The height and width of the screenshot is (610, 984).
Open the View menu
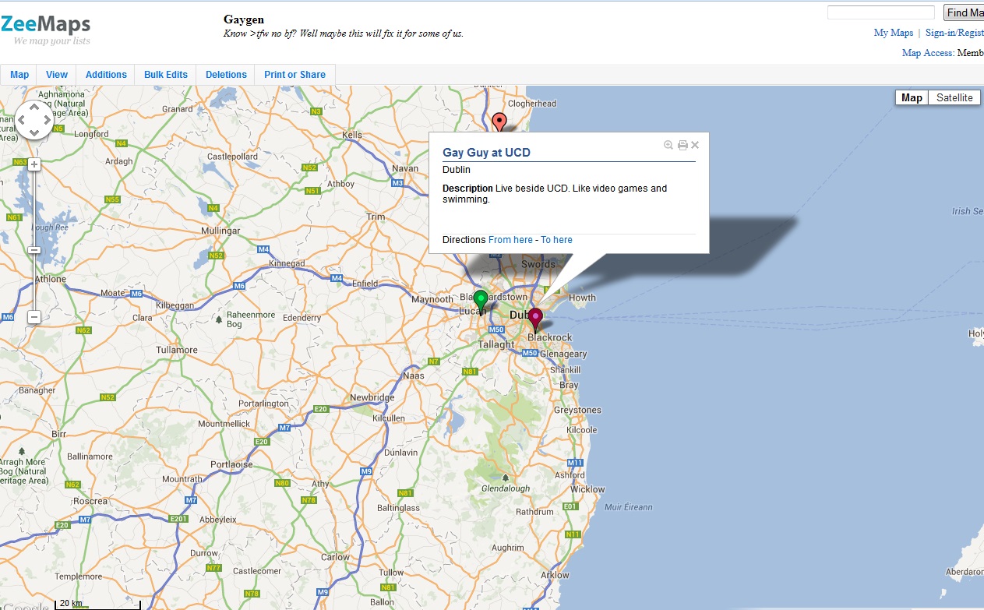(x=57, y=75)
